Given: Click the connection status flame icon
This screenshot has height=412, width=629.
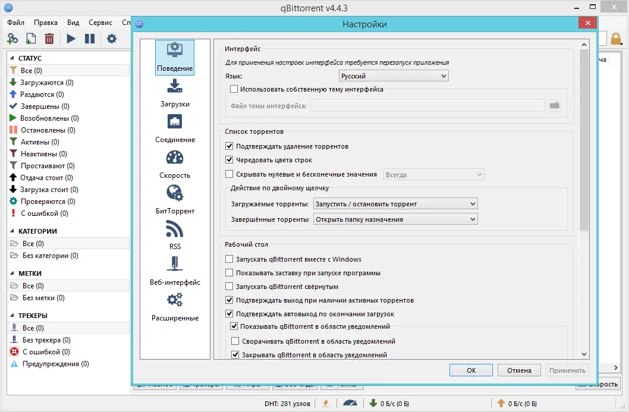Looking at the screenshot, I should click(326, 403).
